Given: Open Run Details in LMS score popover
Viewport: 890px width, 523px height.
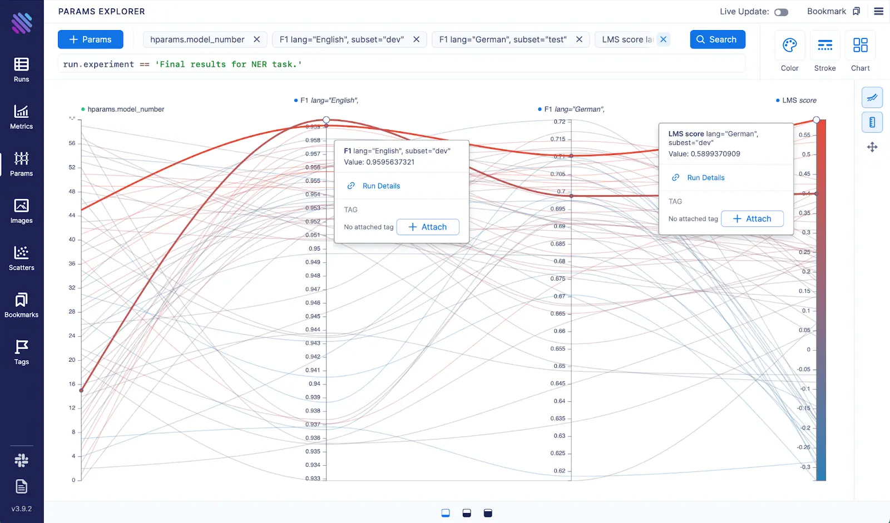Looking at the screenshot, I should [x=706, y=177].
